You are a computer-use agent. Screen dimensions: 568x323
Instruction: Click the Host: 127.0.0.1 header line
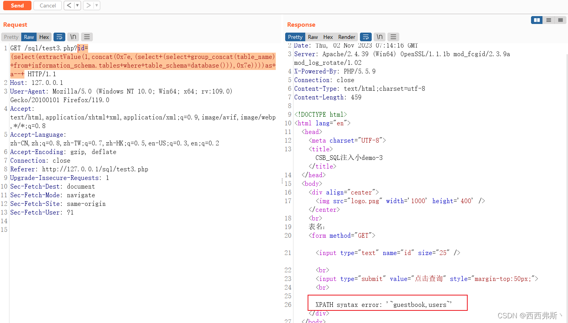[37, 83]
